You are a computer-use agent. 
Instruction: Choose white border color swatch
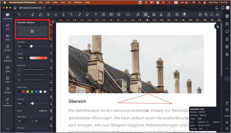tap(41, 92)
